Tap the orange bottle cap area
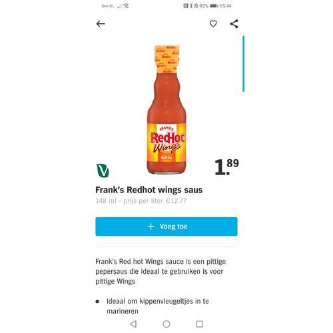The image size is (333, 333). point(167,59)
